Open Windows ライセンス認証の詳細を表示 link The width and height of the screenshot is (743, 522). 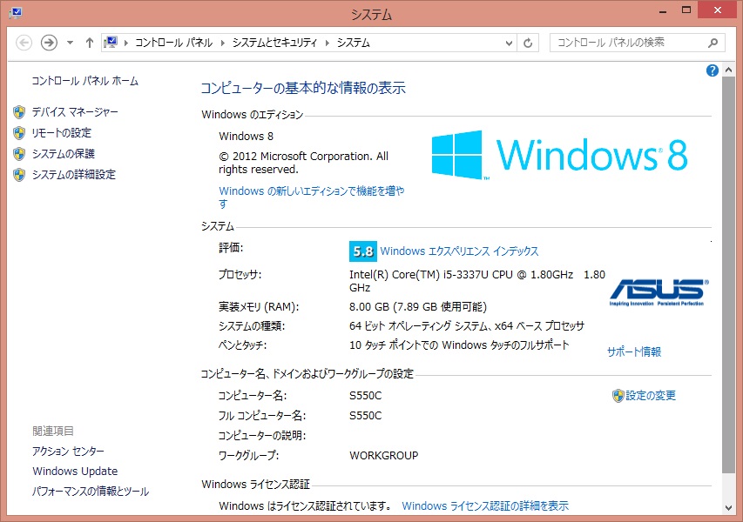[x=485, y=506]
